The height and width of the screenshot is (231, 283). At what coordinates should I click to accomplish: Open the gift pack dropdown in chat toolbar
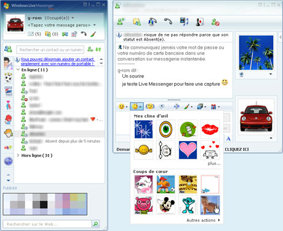coord(215,107)
